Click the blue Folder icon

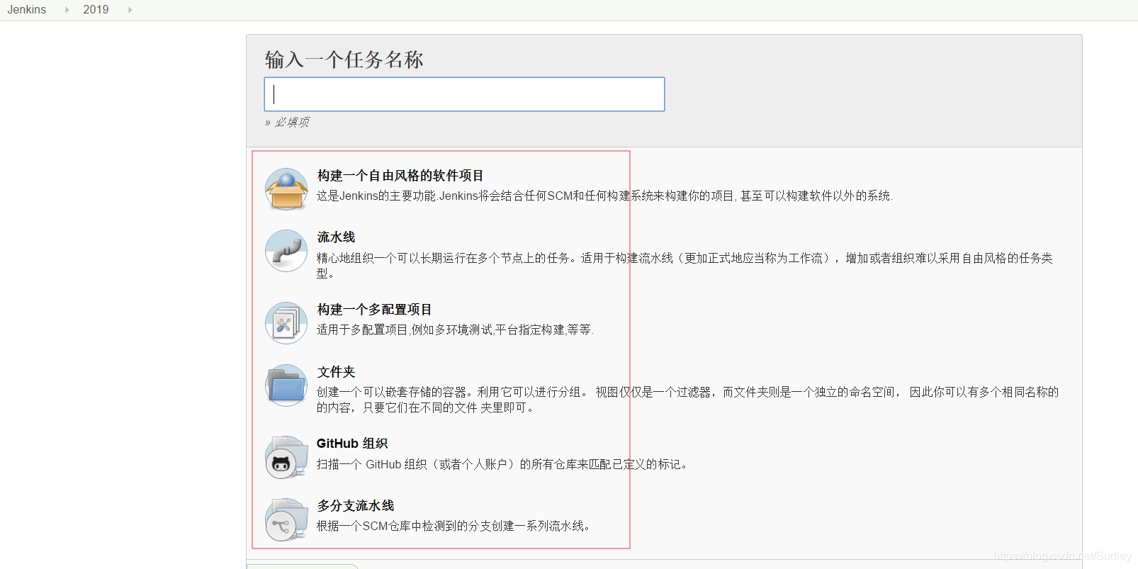286,385
